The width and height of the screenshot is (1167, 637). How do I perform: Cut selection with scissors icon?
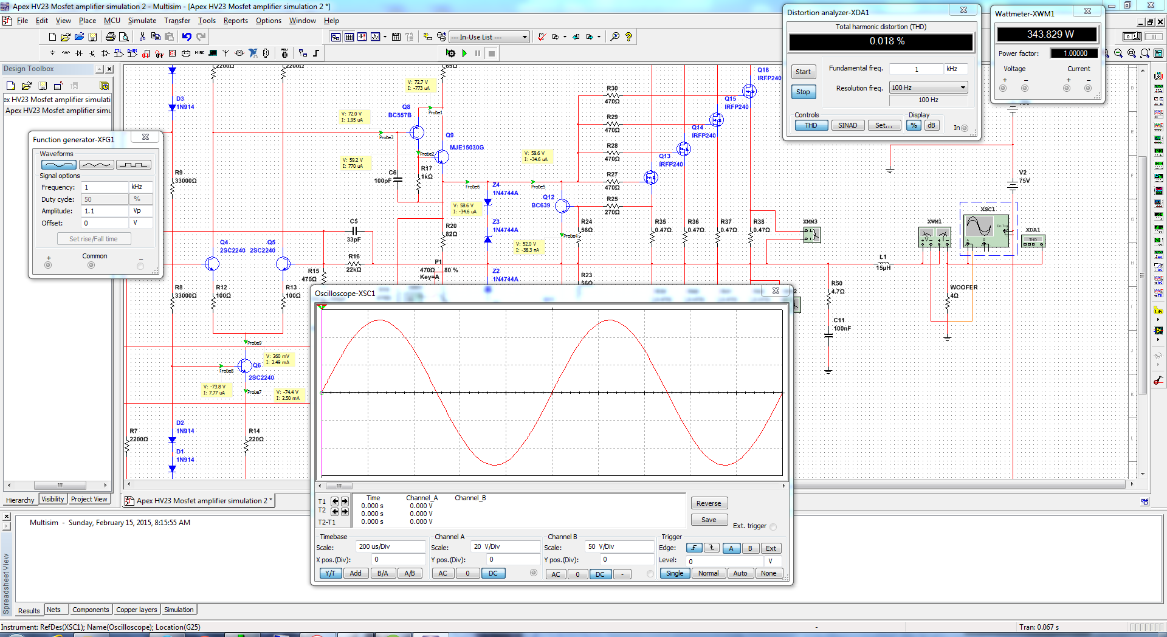(142, 36)
